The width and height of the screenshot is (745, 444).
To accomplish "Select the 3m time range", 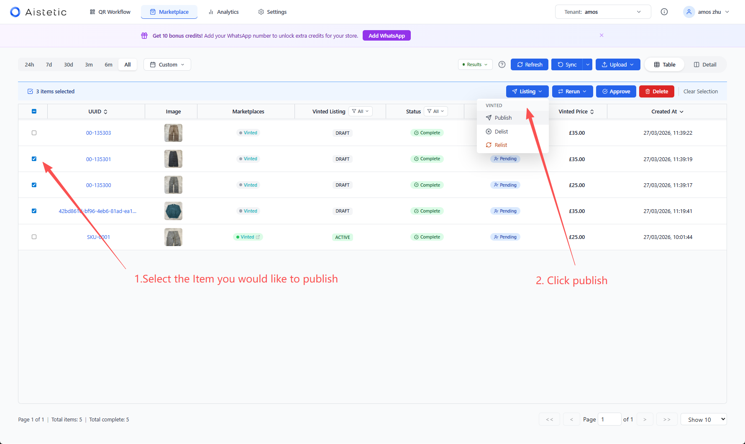I will click(x=89, y=64).
